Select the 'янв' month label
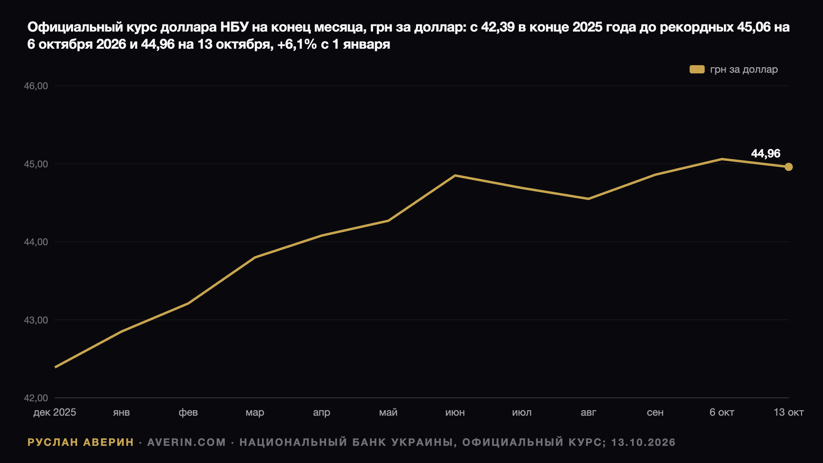Viewport: 823px width, 463px height. (x=121, y=413)
